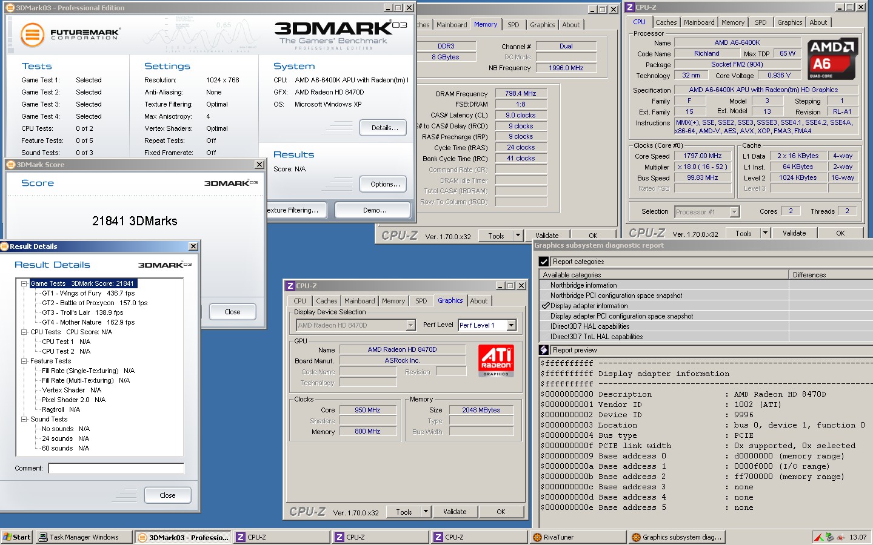Open Tools arrow in CPU-Z Graphics window
The height and width of the screenshot is (545, 873).
426,512
